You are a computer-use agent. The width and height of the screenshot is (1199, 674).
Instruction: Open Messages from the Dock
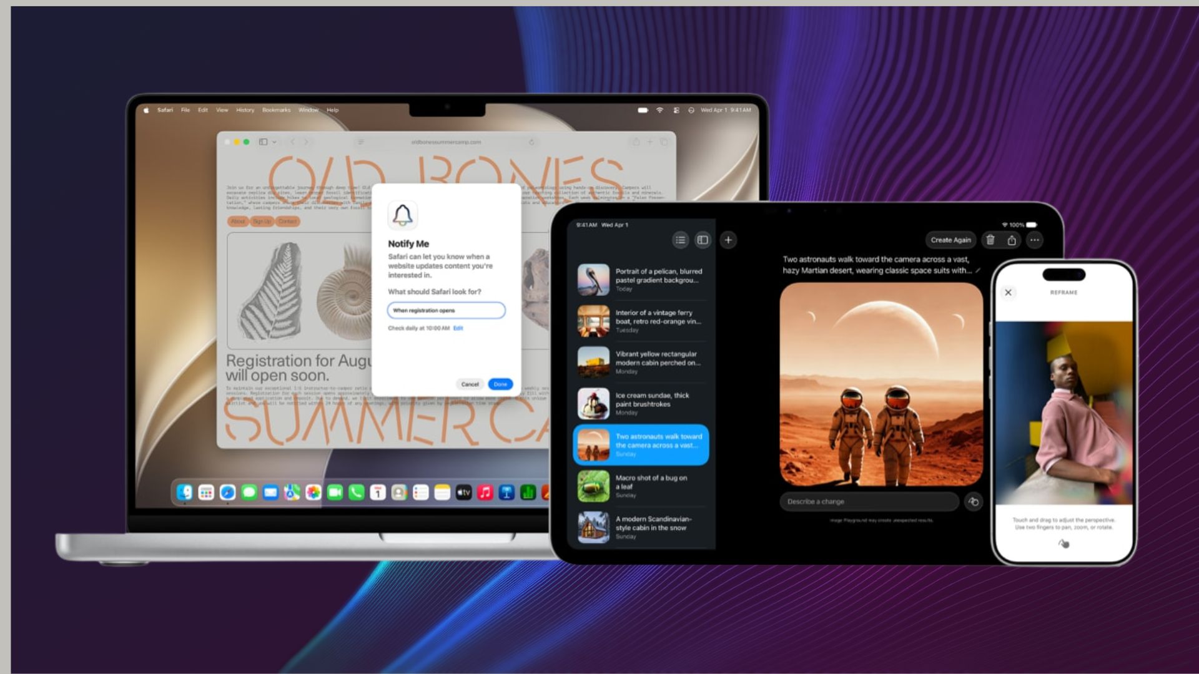pyautogui.click(x=249, y=492)
